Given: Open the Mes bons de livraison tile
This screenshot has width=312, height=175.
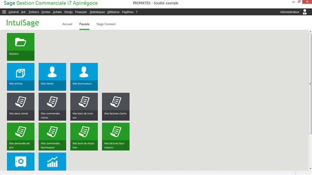Looking at the screenshot, I should tap(84, 106).
